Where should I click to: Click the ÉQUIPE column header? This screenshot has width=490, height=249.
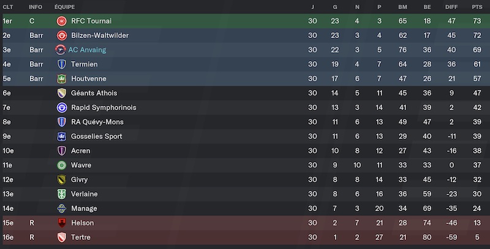[x=64, y=7]
